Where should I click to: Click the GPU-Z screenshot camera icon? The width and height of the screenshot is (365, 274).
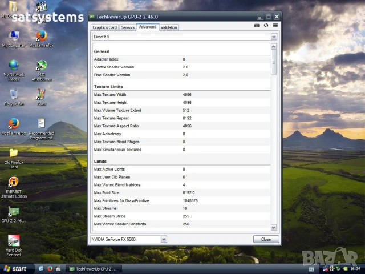pyautogui.click(x=257, y=25)
